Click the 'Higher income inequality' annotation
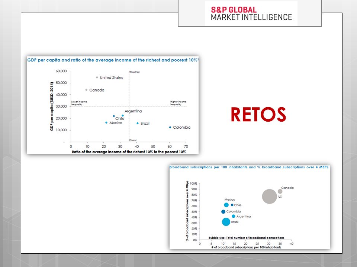 (x=178, y=103)
